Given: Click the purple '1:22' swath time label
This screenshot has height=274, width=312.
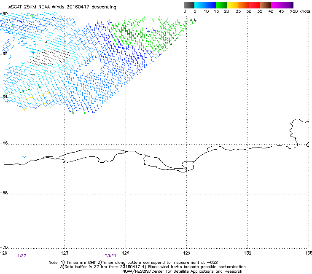Looking at the screenshot, I should 22,256.
